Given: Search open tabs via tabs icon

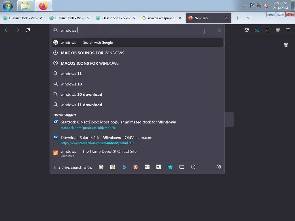Looking at the screenshot, I should coord(182,167).
